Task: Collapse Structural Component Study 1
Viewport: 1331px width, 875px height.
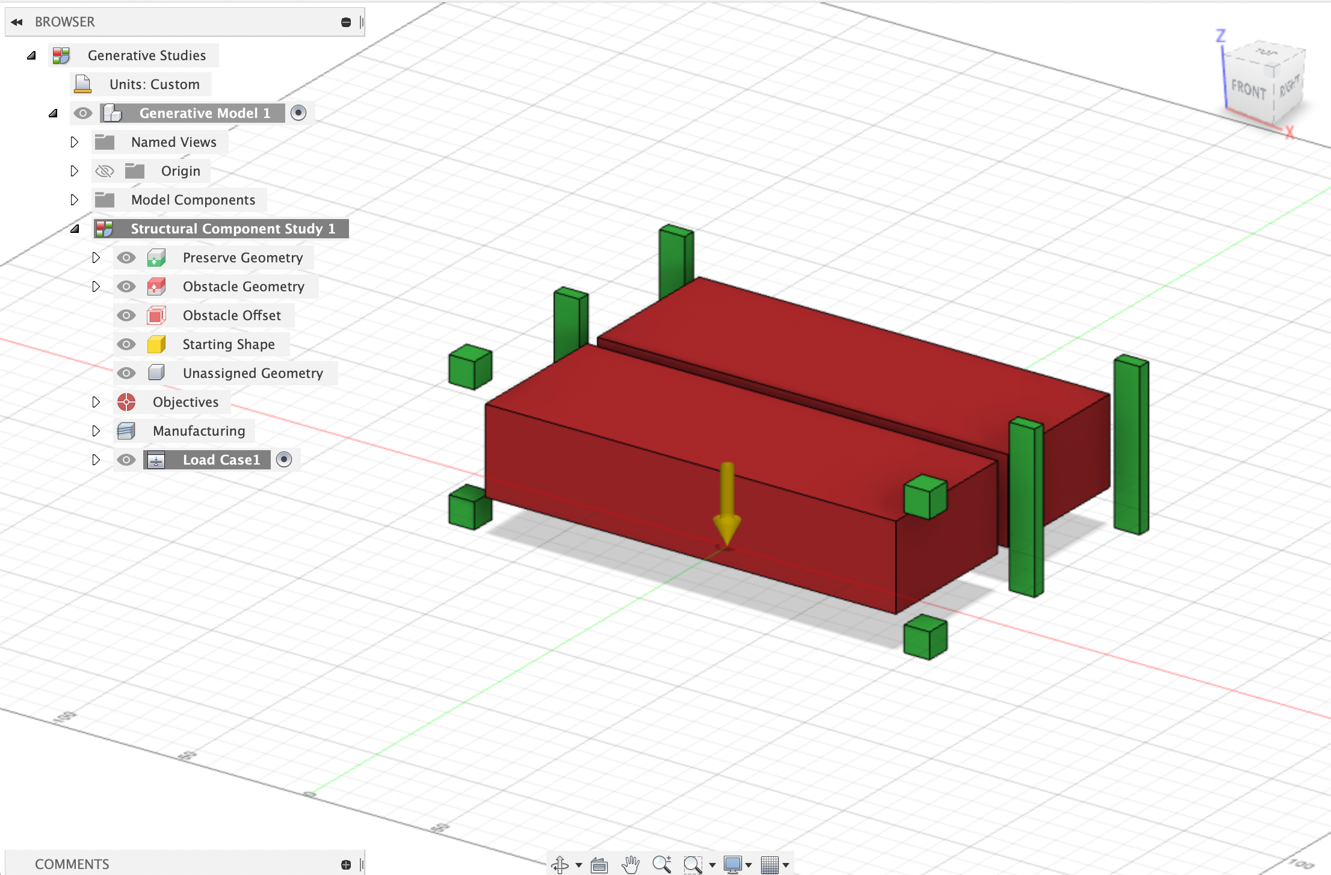Action: pos(75,229)
